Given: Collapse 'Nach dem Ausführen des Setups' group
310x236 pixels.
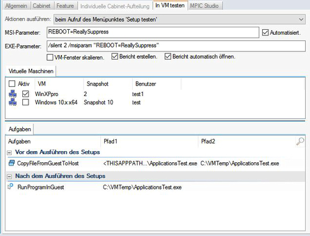Looking at the screenshot, I should pyautogui.click(x=9, y=177).
